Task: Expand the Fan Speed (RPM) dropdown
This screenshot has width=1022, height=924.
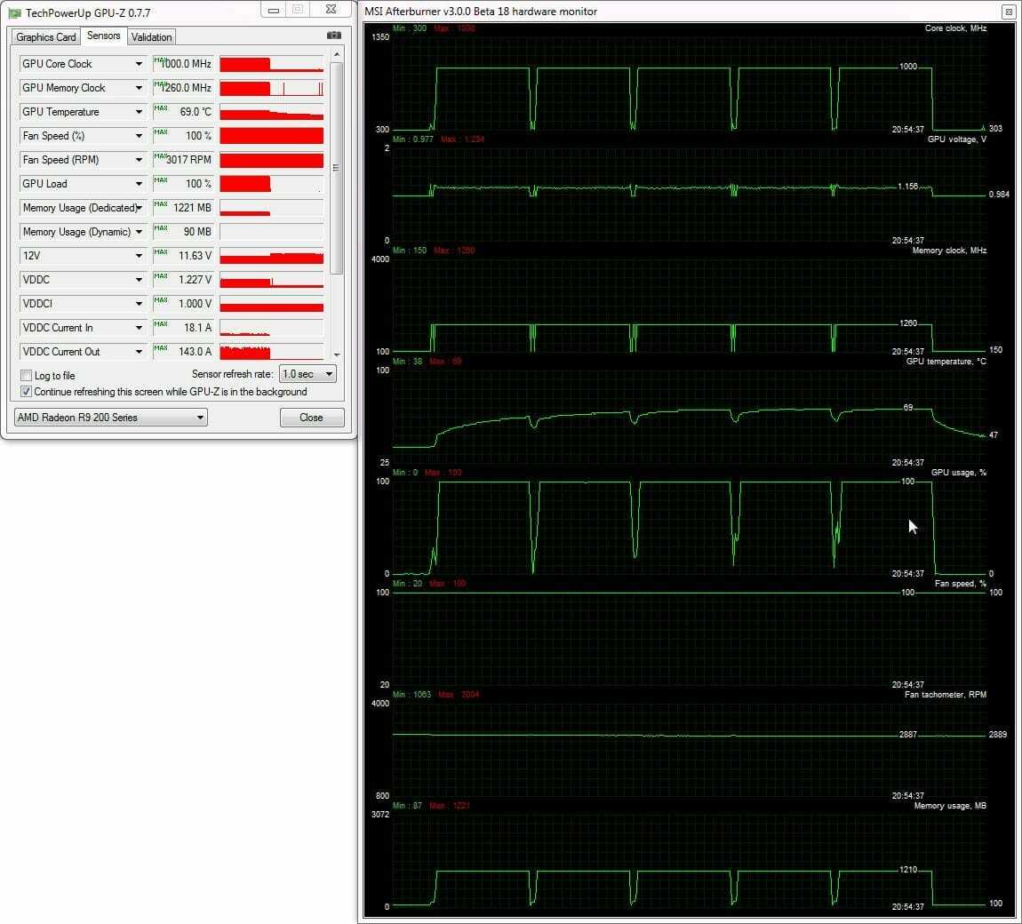Action: 139,160
